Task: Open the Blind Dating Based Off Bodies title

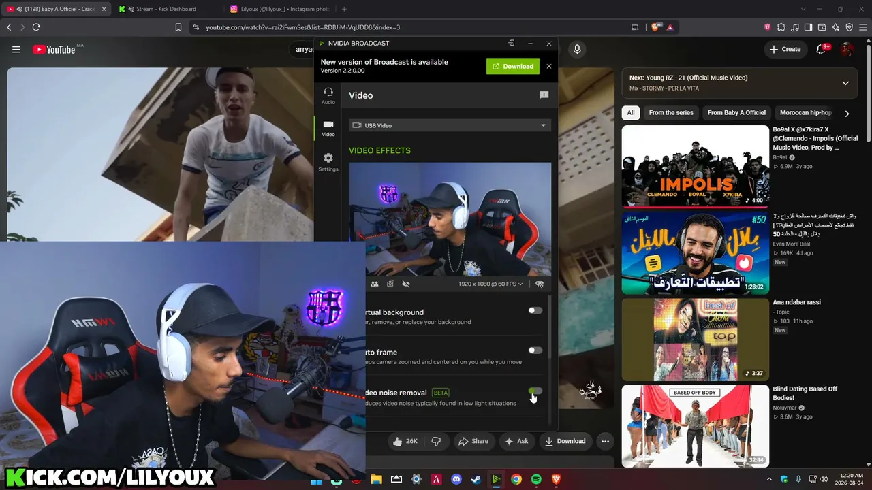Action: click(x=805, y=393)
